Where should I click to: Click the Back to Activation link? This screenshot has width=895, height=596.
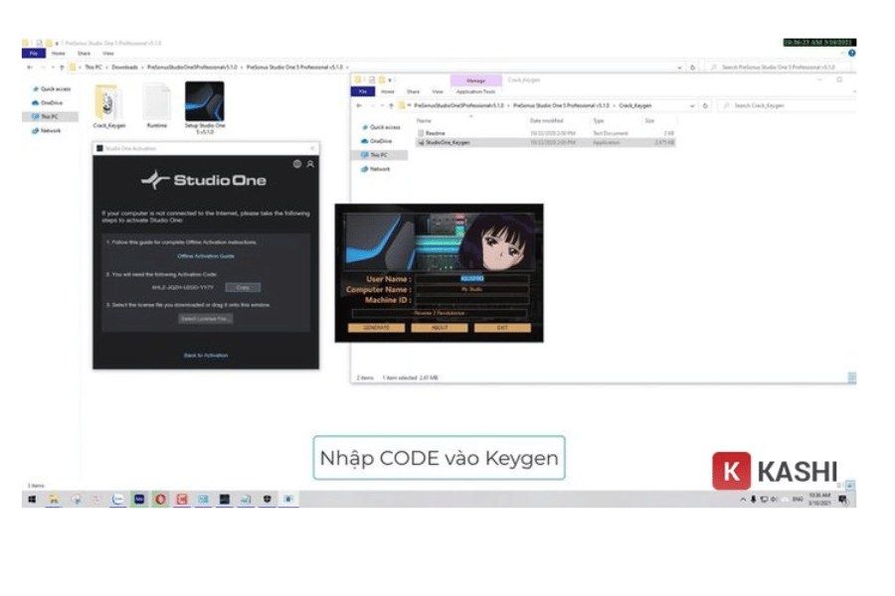tap(206, 355)
